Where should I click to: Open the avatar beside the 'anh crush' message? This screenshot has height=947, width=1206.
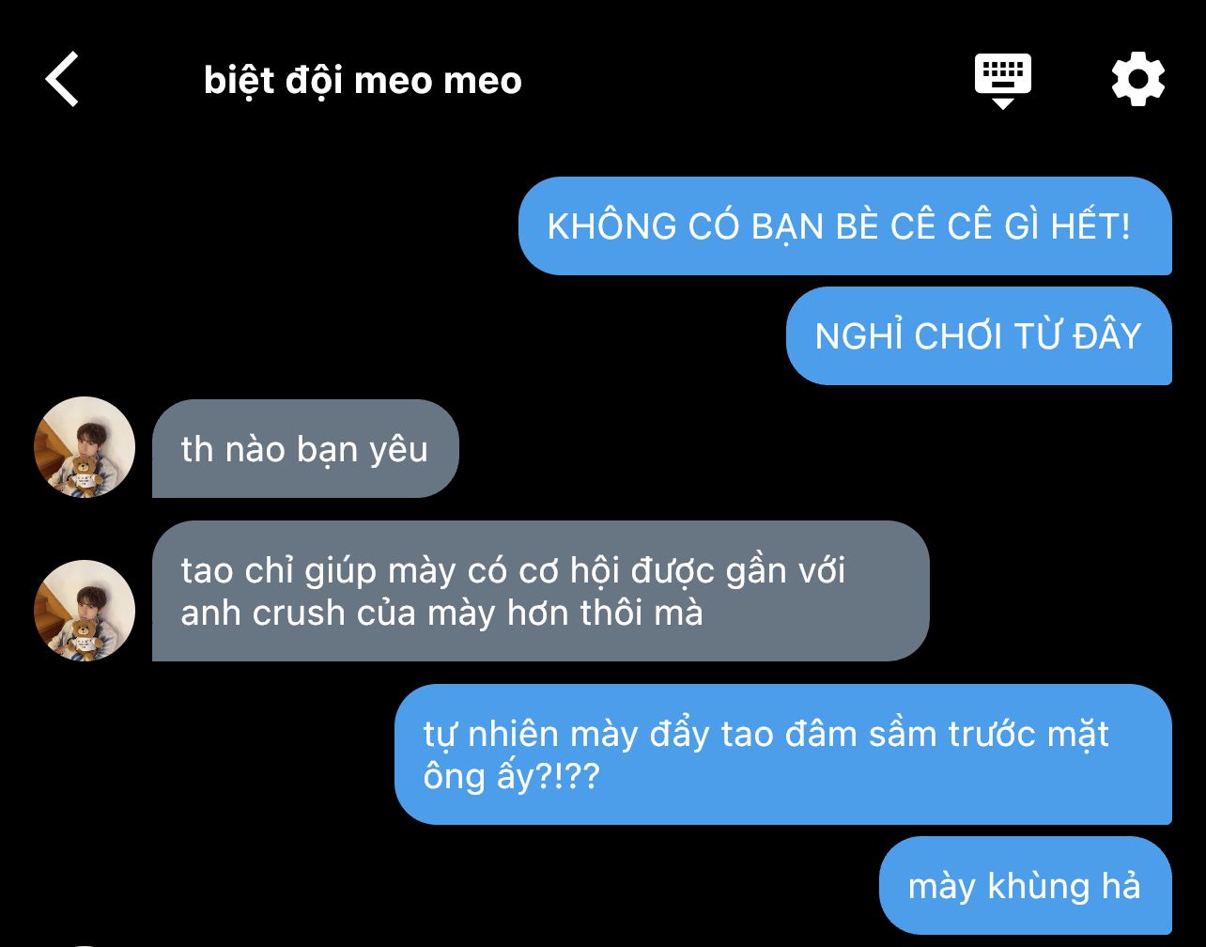pos(85,611)
